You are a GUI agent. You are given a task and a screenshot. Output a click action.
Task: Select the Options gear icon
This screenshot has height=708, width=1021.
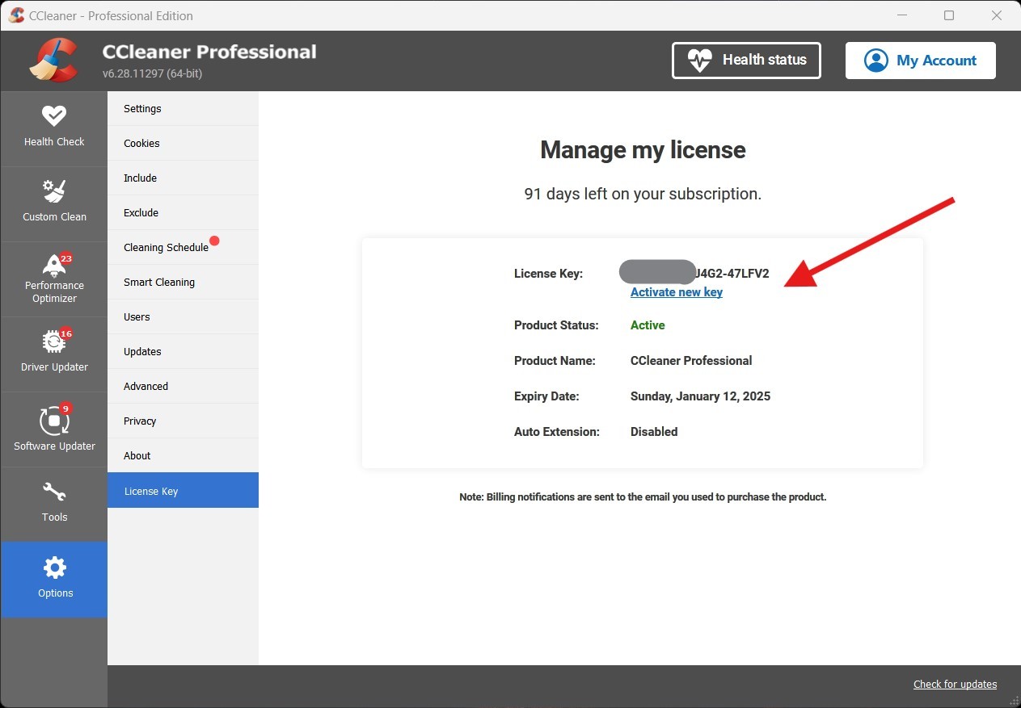click(54, 568)
